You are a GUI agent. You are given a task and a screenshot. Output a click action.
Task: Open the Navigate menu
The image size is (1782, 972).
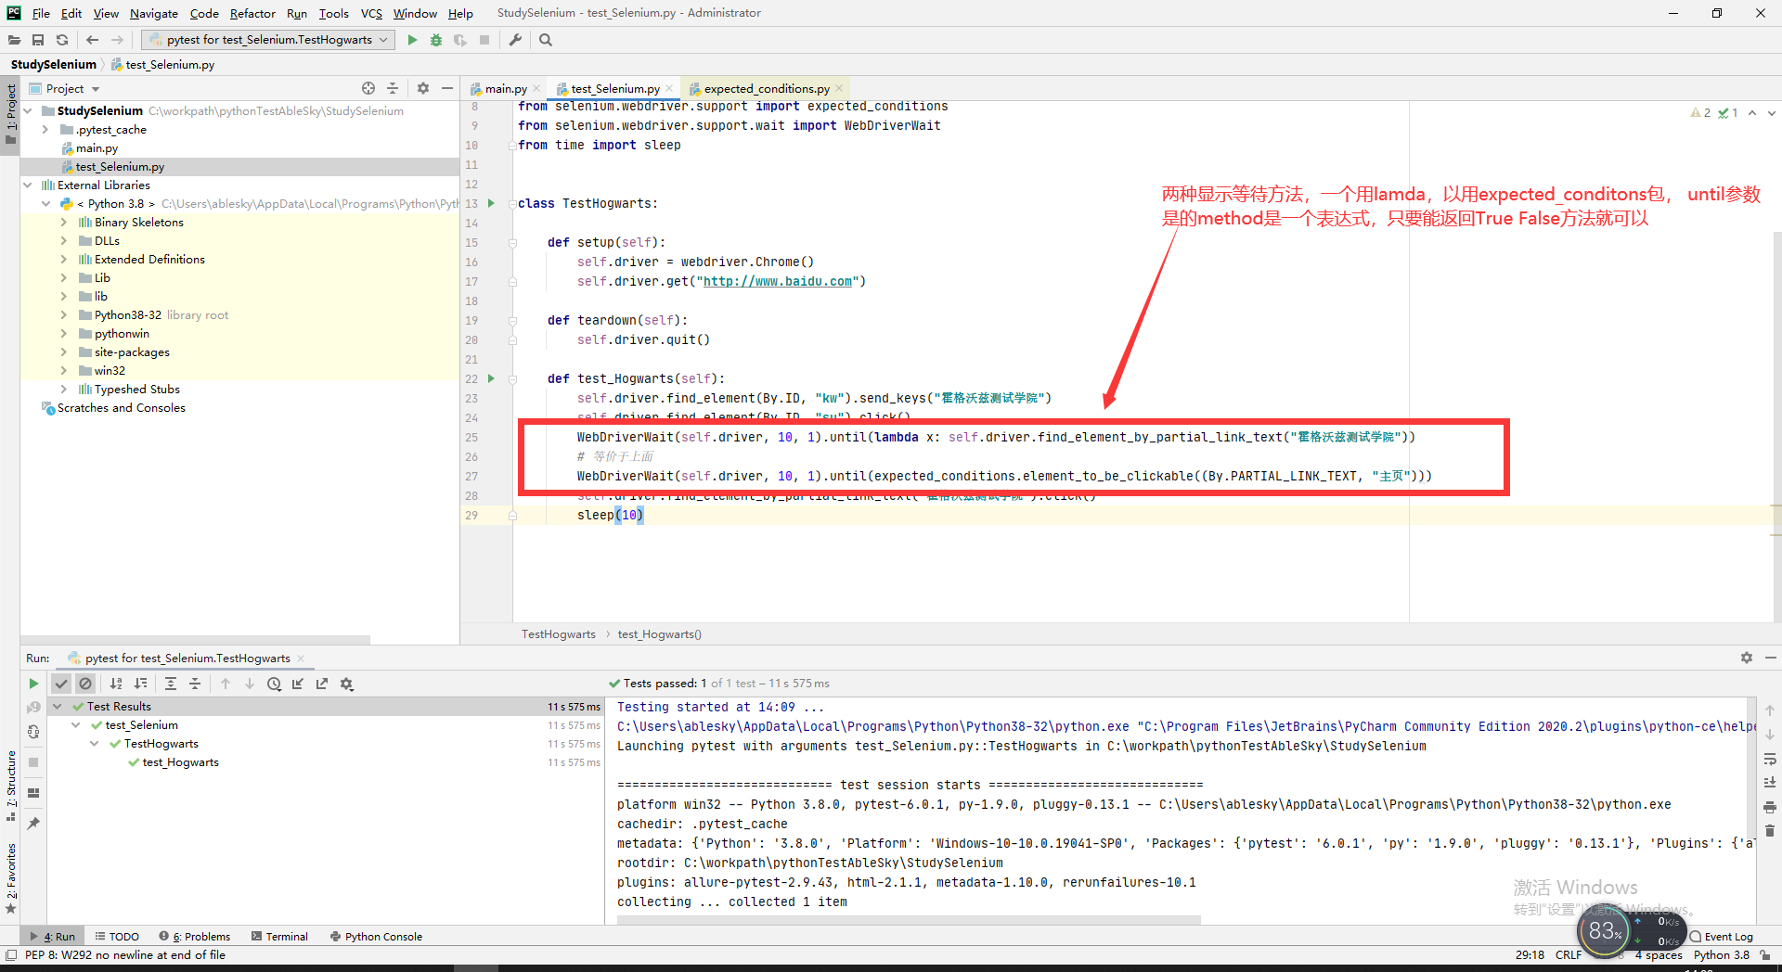(x=154, y=13)
